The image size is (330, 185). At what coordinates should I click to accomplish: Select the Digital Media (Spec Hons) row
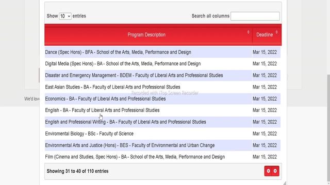coord(162,64)
